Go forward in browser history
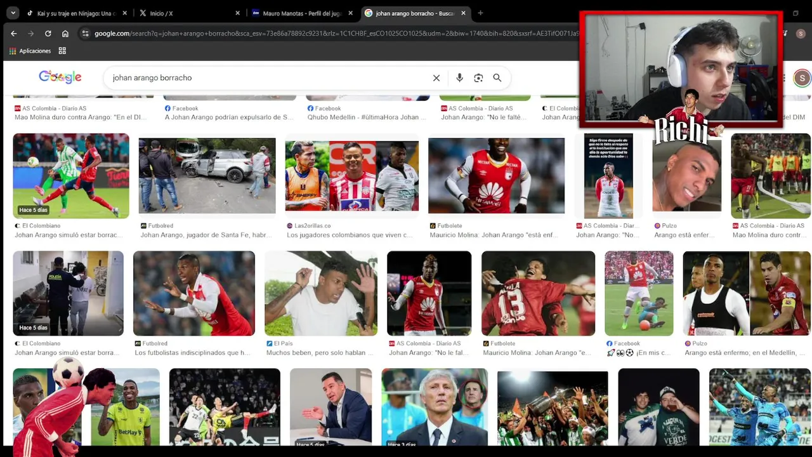Screen dimensions: 812x457 [30, 33]
